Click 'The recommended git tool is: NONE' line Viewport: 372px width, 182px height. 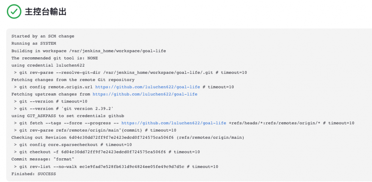(x=54, y=58)
